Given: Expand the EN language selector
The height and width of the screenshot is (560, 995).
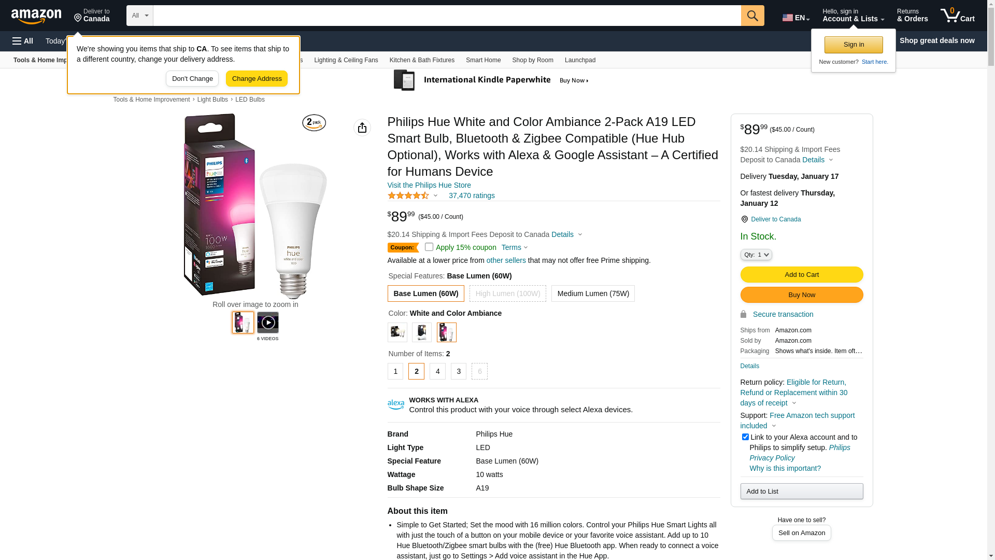Looking at the screenshot, I should [x=795, y=18].
